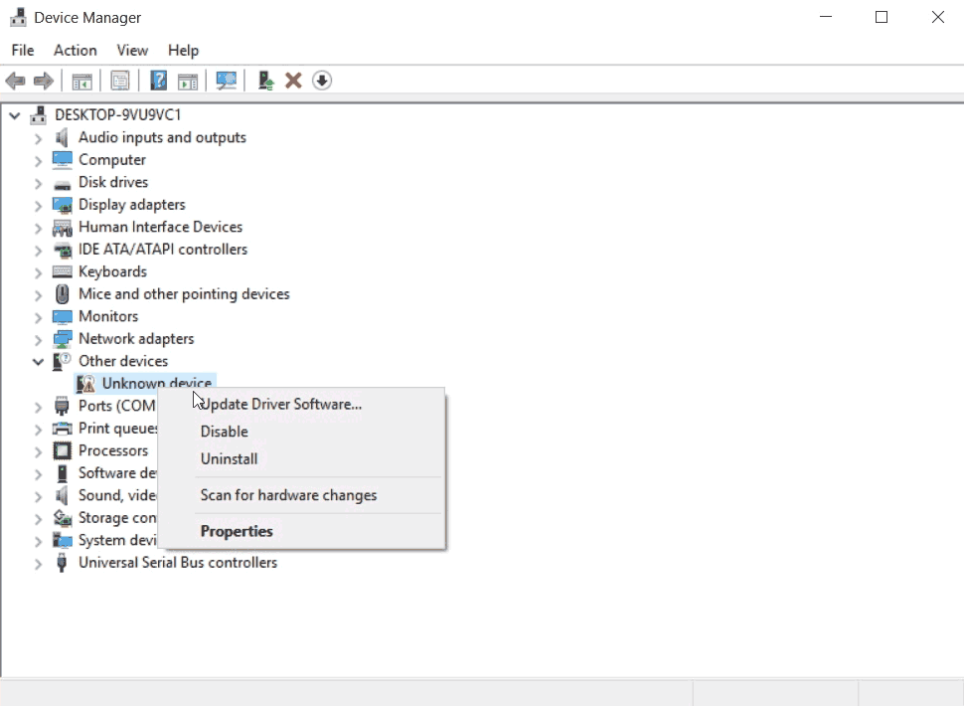Expand Audio inputs and outputs

38,138
